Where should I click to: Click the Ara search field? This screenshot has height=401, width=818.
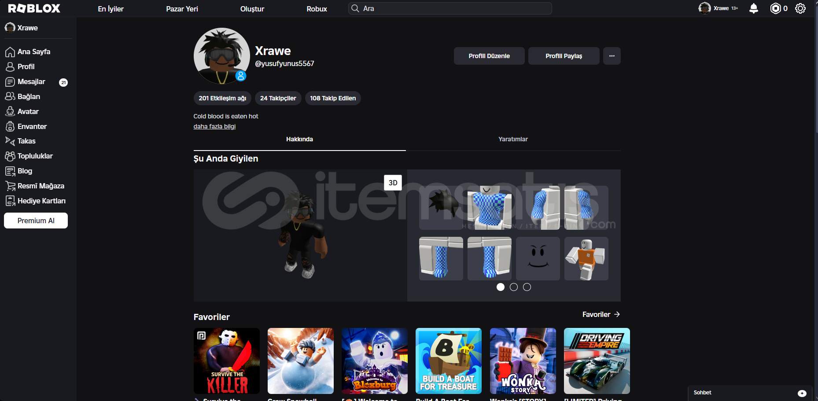[450, 8]
